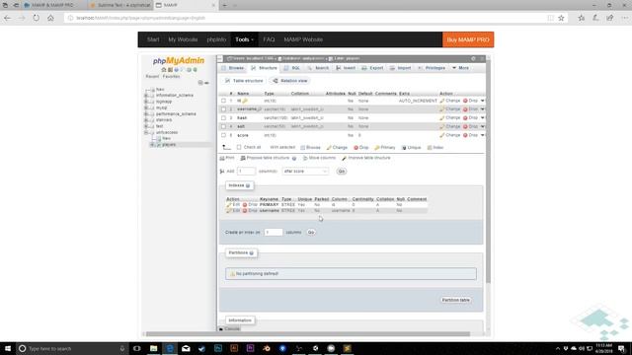632x355 pixels.
Task: Tick the checkbox for the salt column
Action: pyautogui.click(x=224, y=126)
